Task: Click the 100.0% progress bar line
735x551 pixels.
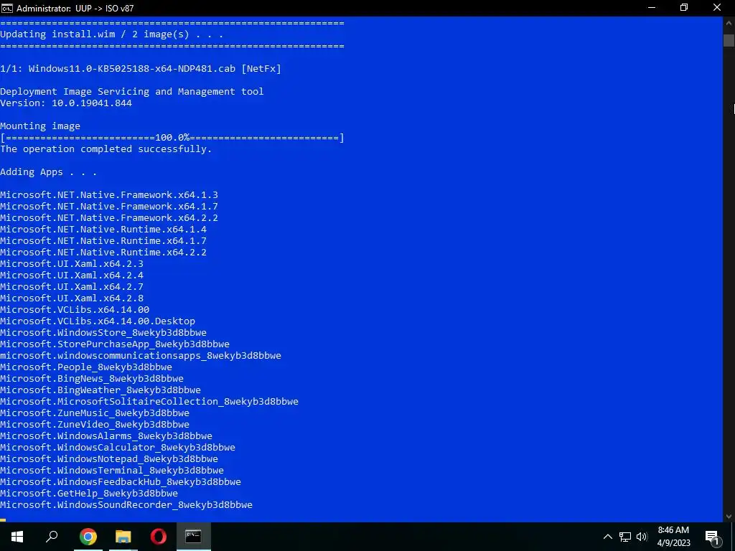Action: pyautogui.click(x=172, y=138)
